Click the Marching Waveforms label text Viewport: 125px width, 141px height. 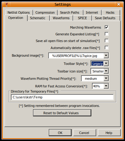tap(86, 27)
